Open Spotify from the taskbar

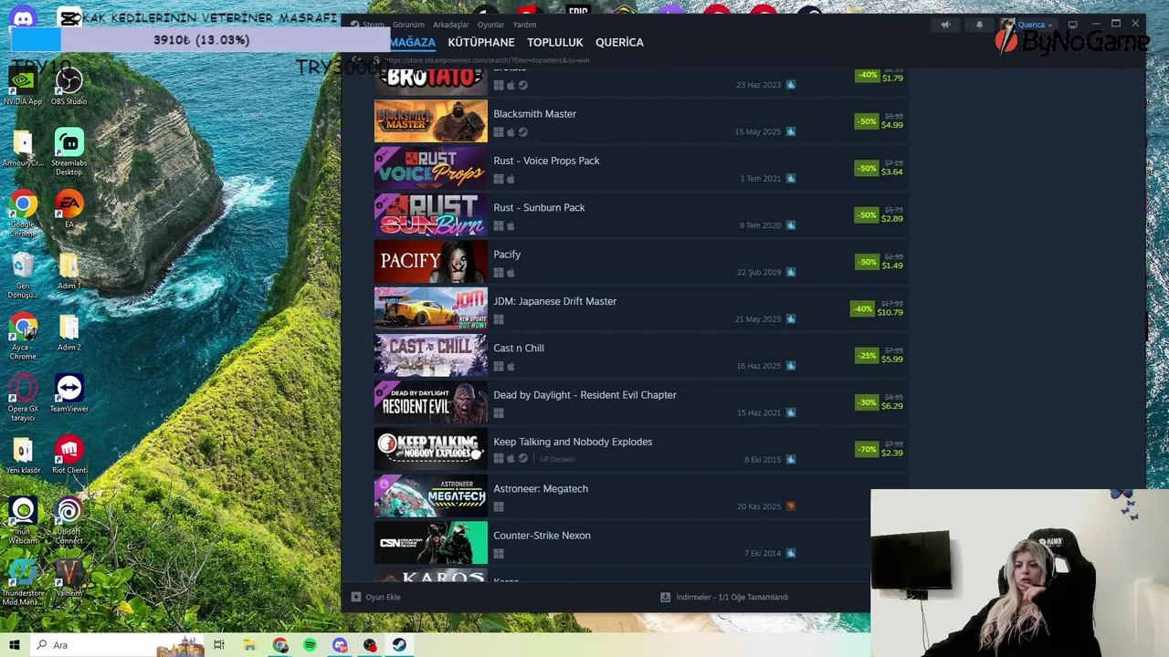point(311,645)
